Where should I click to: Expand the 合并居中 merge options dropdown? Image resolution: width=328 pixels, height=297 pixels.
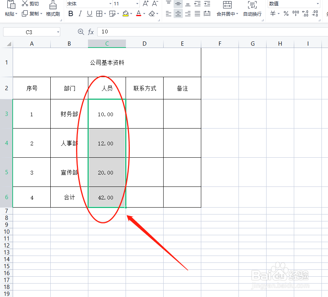click(237, 13)
